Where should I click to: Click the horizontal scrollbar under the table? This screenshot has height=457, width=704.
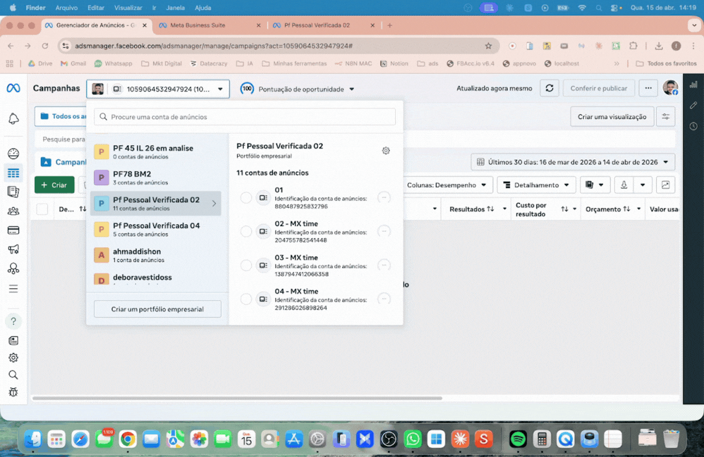pyautogui.click(x=237, y=398)
